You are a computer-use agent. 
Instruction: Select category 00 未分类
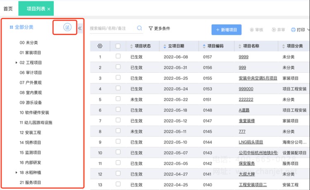[x=29, y=43]
